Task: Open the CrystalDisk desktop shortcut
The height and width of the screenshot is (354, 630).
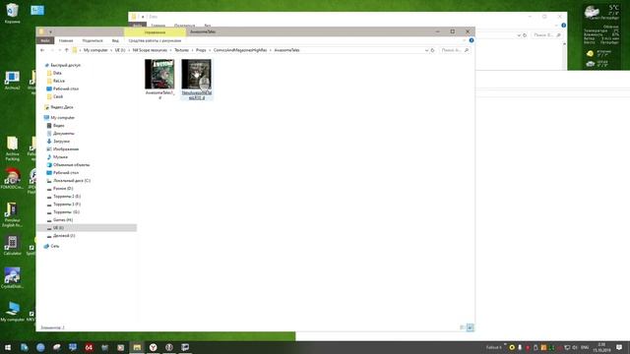Action: pos(12,278)
